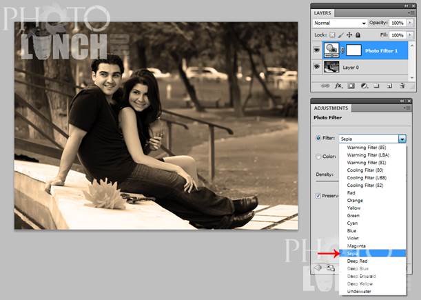
Task: Choose Warming Filter (85) from list
Action: tap(372, 148)
